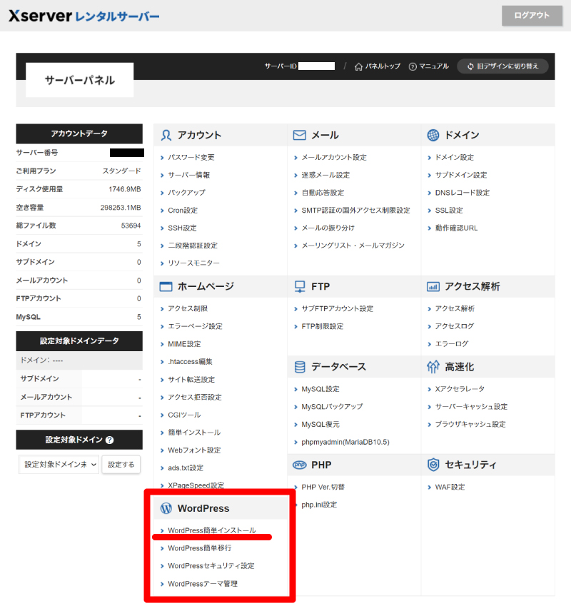Viewport: 571px width, 606px height.
Task: Open メーリングリスト・メールマガジン
Action: coord(353,246)
